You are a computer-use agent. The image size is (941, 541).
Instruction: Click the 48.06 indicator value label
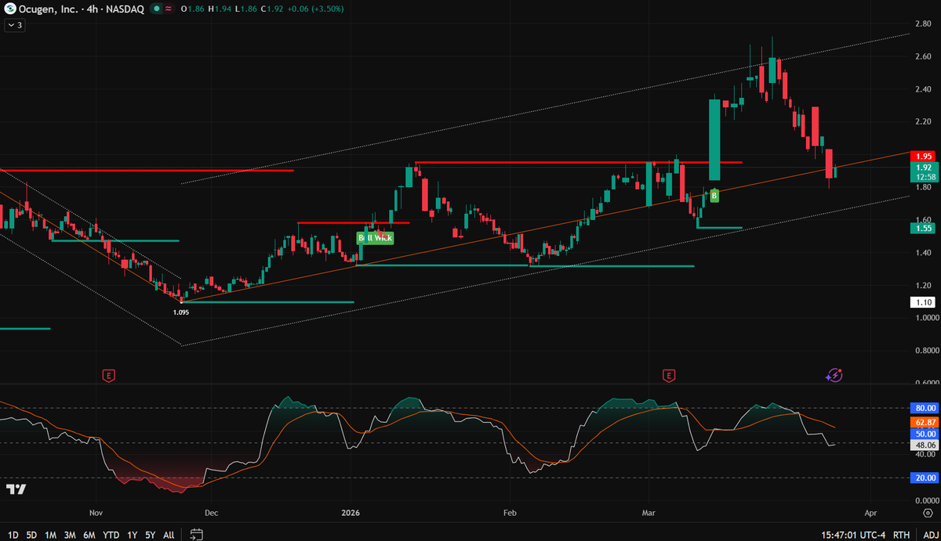coord(926,444)
